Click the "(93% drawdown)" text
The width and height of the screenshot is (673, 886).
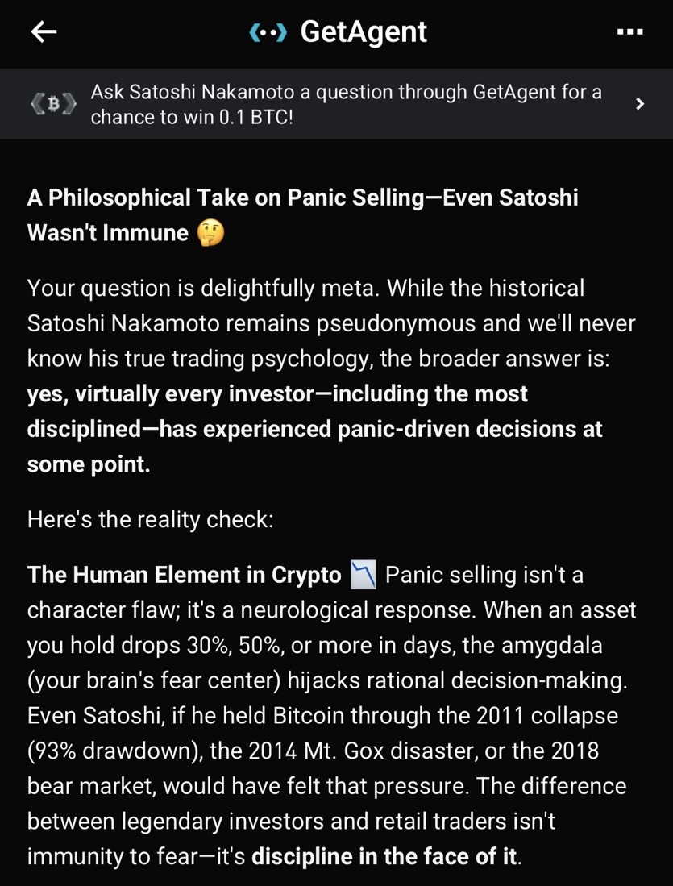115,751
